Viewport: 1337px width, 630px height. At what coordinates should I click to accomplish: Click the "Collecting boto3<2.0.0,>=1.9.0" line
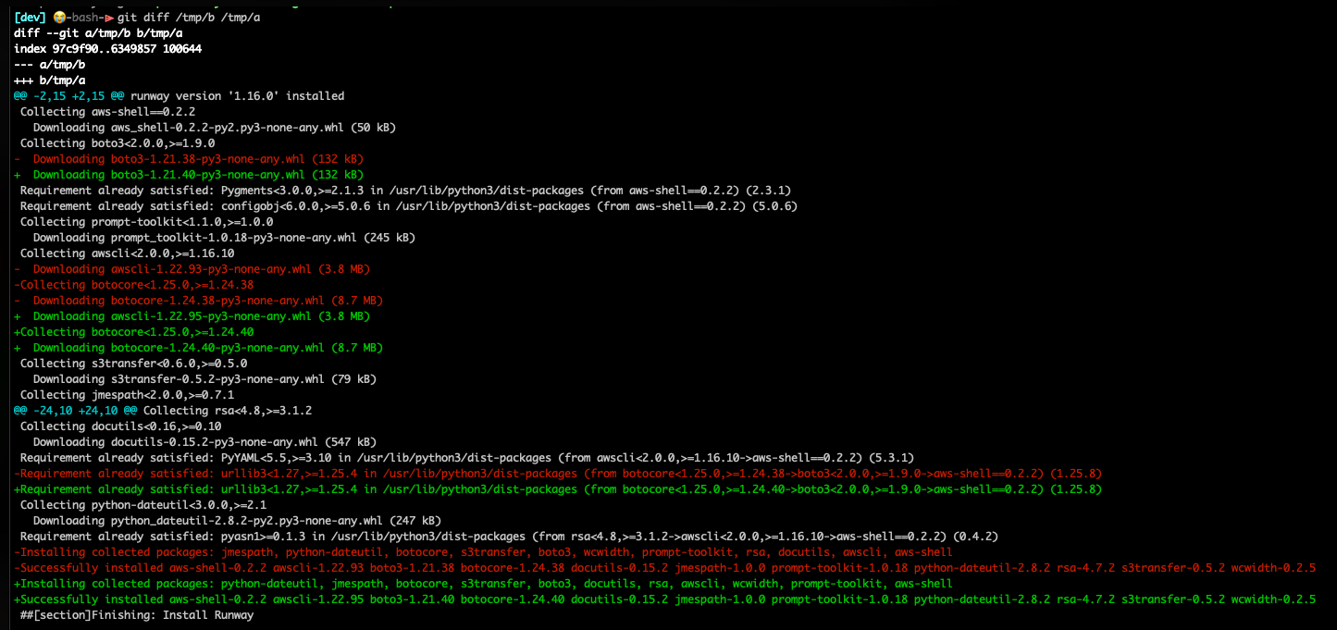coord(118,143)
